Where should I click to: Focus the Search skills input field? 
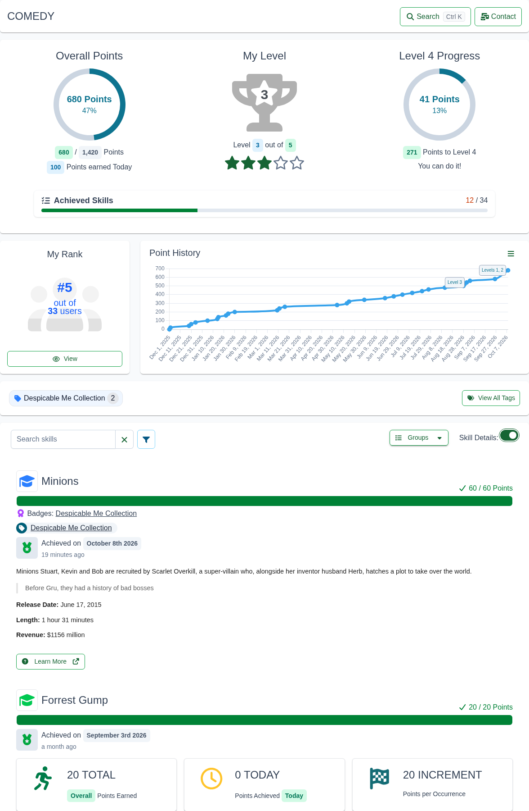[x=63, y=439]
